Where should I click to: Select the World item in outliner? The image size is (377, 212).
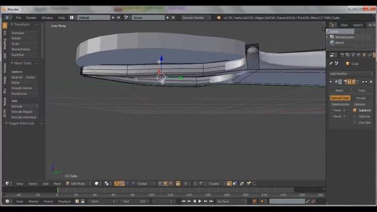coord(339,43)
